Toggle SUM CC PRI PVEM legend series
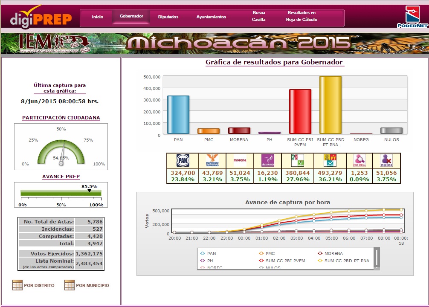The width and height of the screenshot is (429, 307). coord(282,261)
